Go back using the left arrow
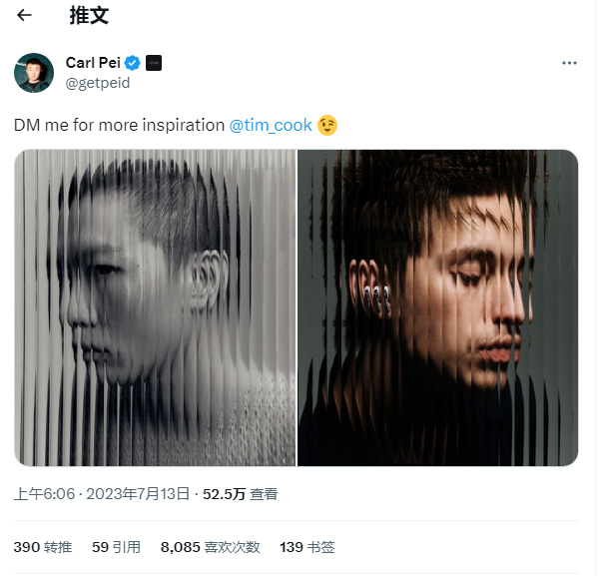The width and height of the screenshot is (604, 576). point(24,15)
